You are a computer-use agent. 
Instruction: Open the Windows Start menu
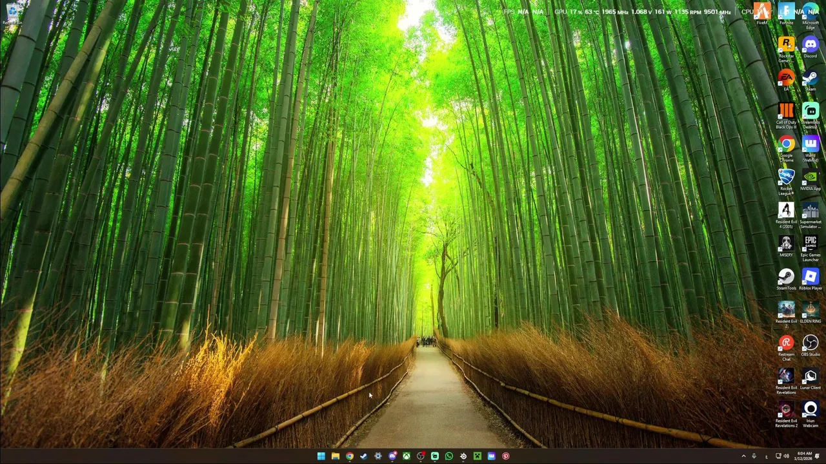coord(321,456)
